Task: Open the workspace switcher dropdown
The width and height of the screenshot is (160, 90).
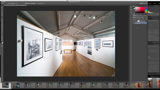Action: click(x=143, y=3)
